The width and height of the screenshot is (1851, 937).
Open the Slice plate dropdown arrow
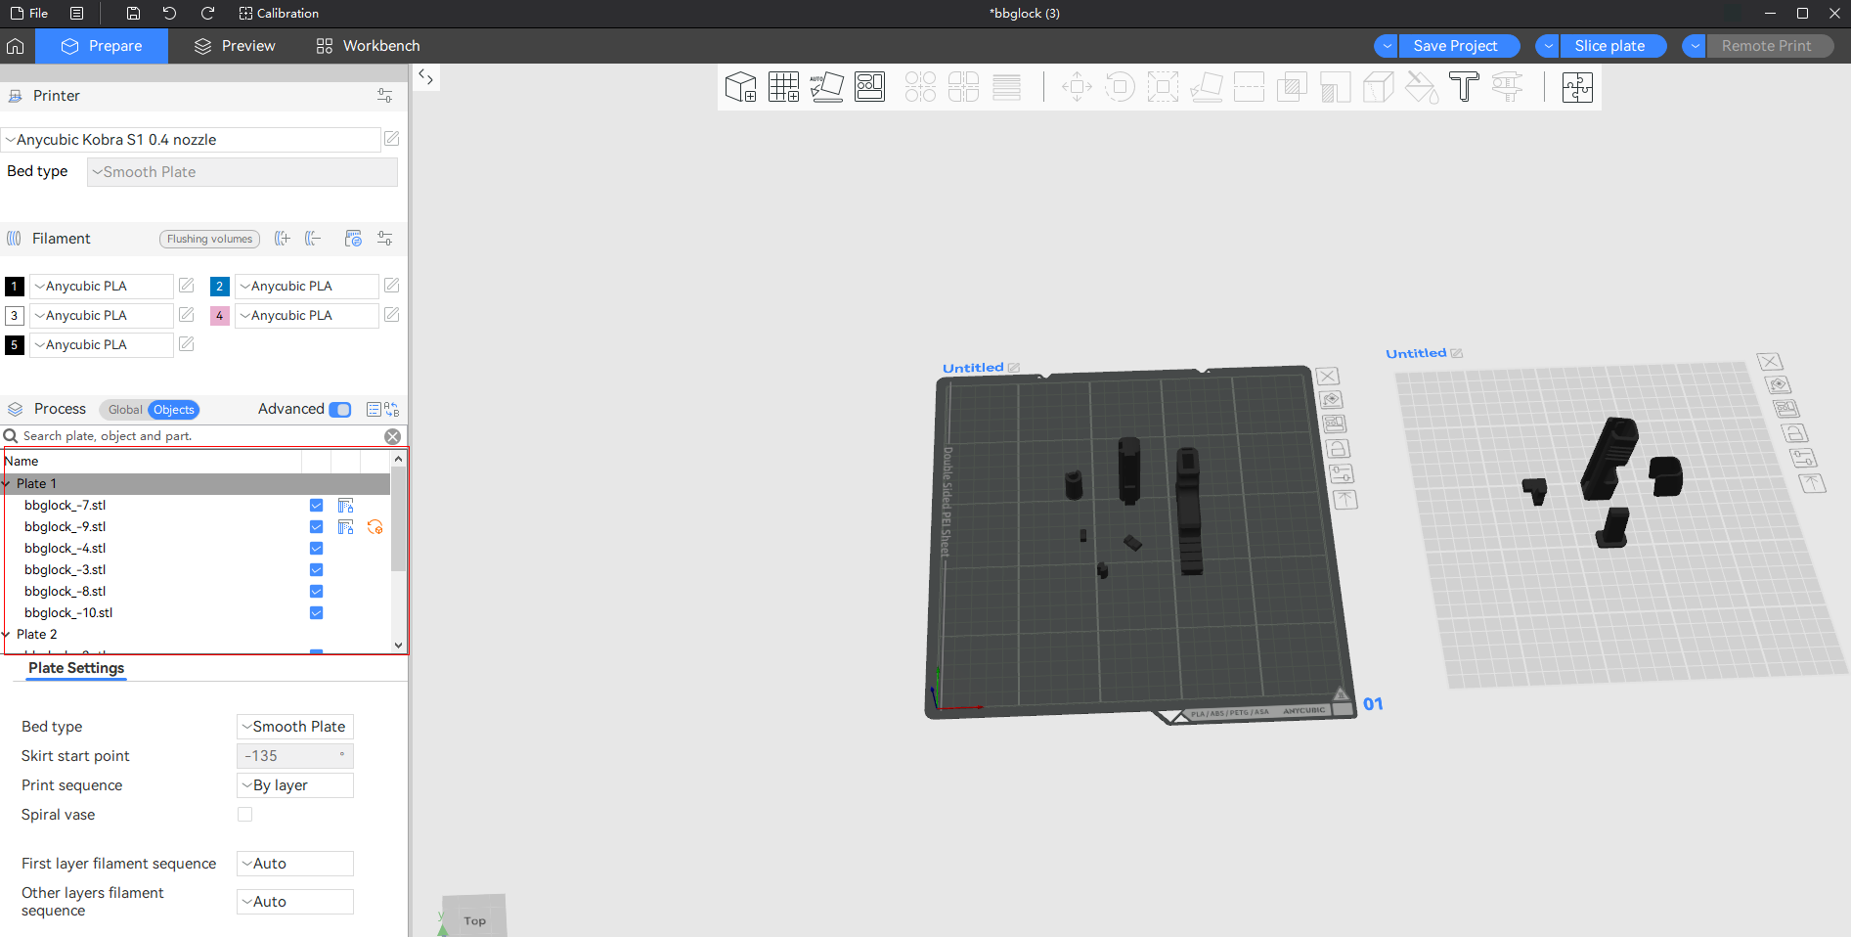coord(1548,46)
